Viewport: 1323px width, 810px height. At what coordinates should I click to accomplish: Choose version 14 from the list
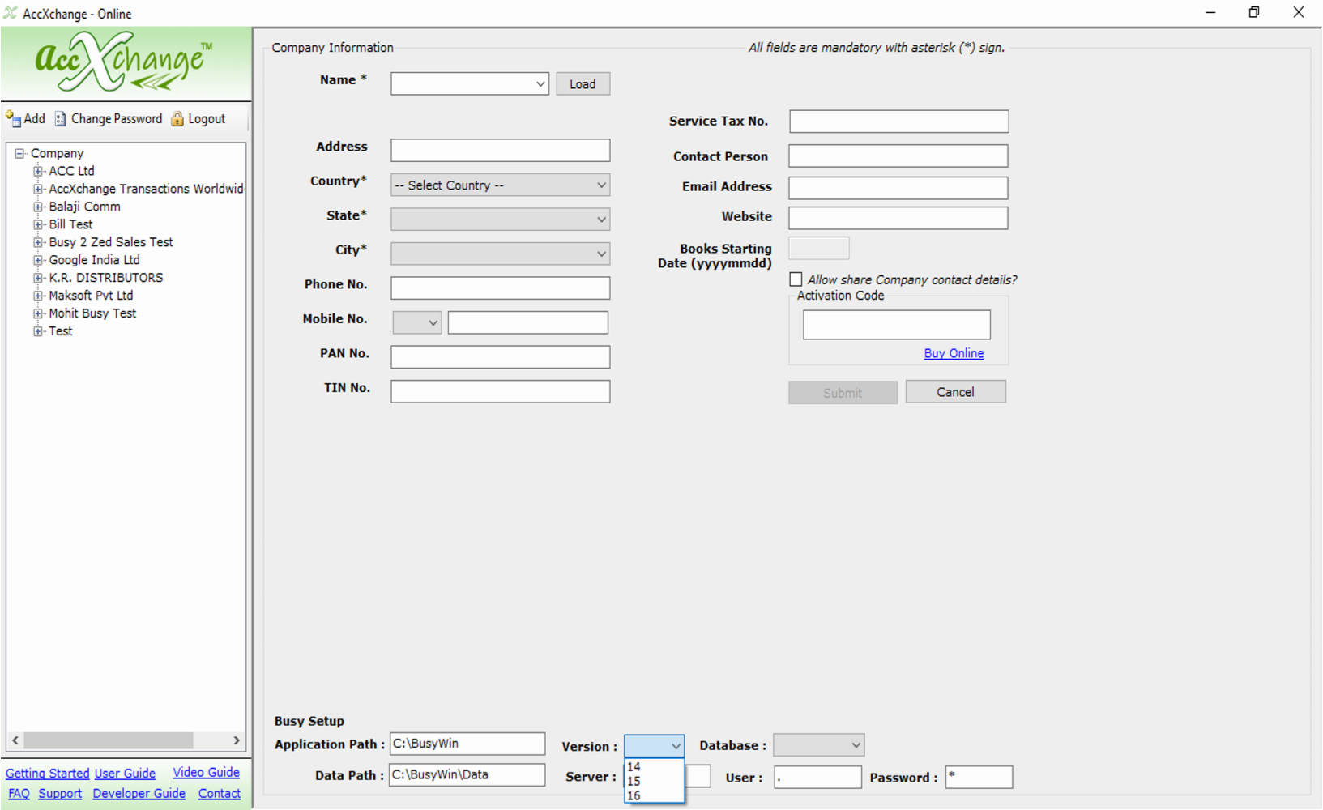[x=654, y=766]
